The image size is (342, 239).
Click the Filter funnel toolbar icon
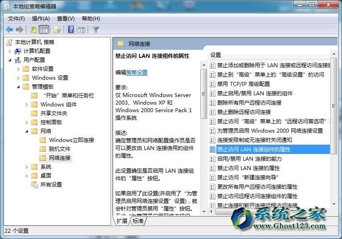[x=96, y=29]
